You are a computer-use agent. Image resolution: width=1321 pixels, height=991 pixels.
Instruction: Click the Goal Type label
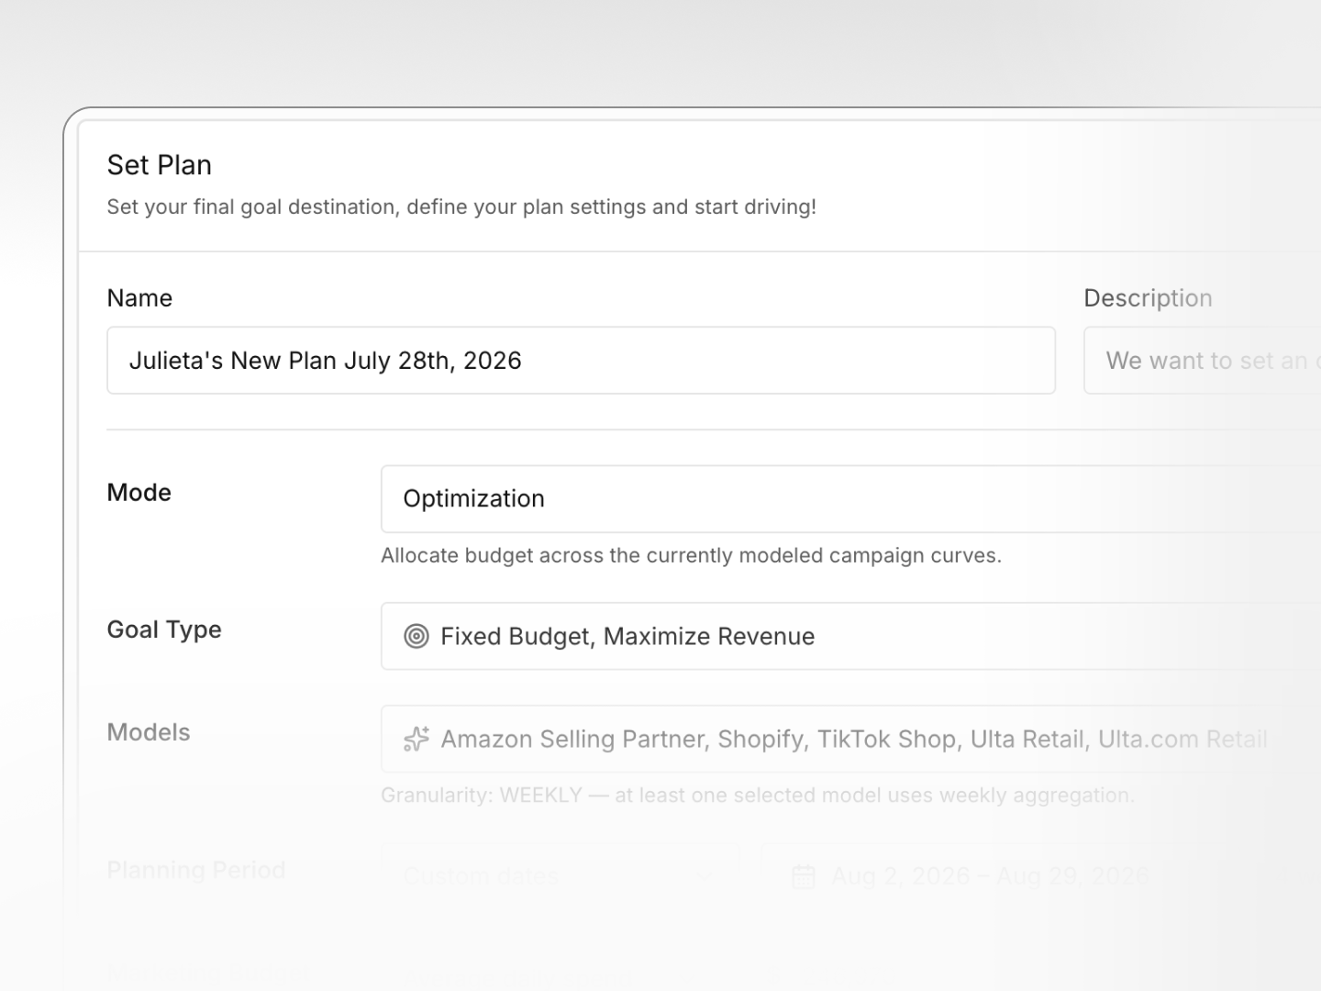click(164, 630)
